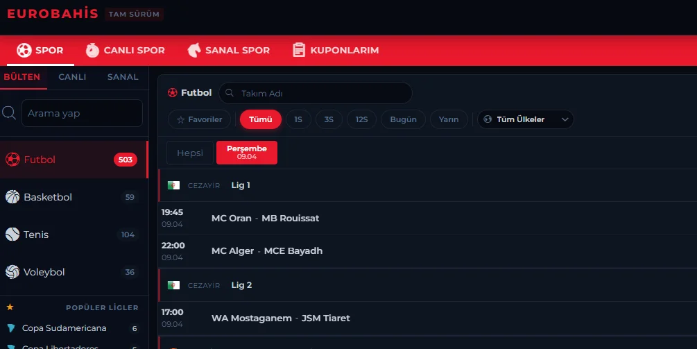This screenshot has height=349, width=697.
Task: Select the 1S time filter
Action: point(298,119)
